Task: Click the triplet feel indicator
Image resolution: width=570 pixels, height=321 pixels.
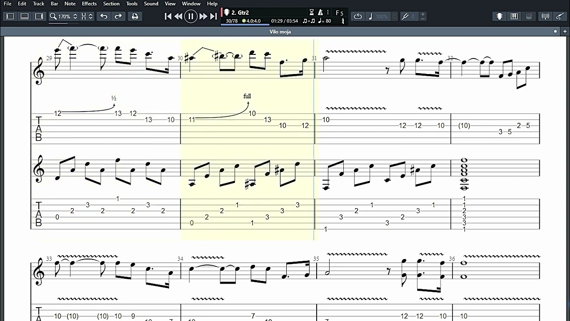Action: pos(309,21)
